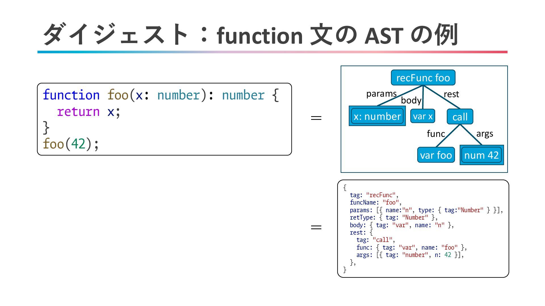
Task: Click the var x body node
Action: (x=423, y=116)
